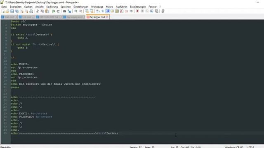The width and height of the screenshot is (264, 148).
Task: Click the Stop Recording macro icon
Action: pyautogui.click(x=142, y=11)
